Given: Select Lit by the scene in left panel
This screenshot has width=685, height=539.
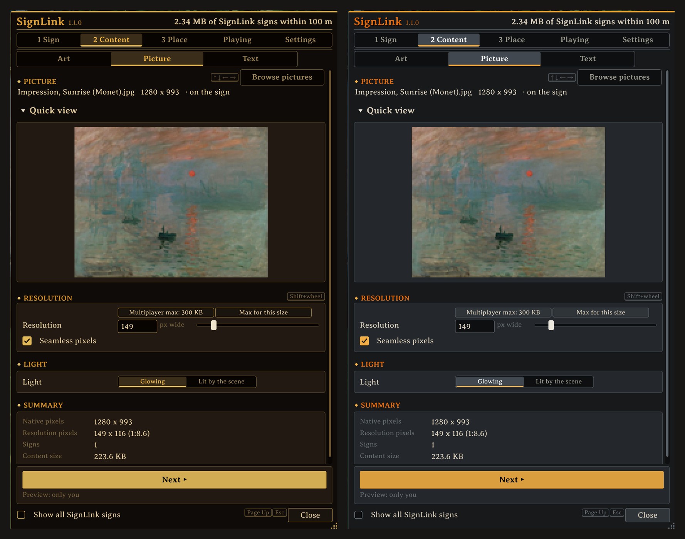Looking at the screenshot, I should pyautogui.click(x=222, y=382).
